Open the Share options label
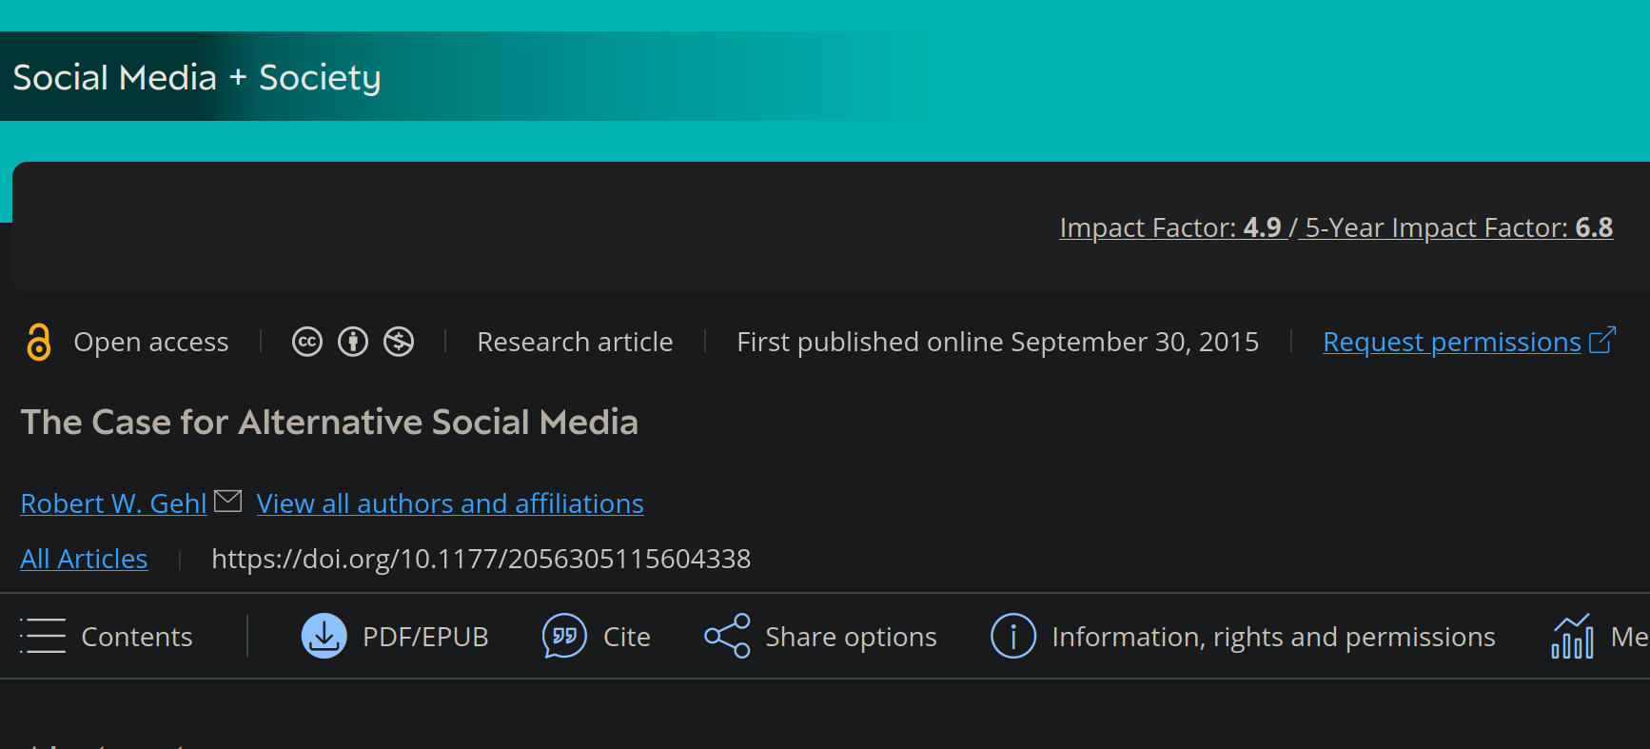Screen dimensions: 1650x749 (x=851, y=637)
